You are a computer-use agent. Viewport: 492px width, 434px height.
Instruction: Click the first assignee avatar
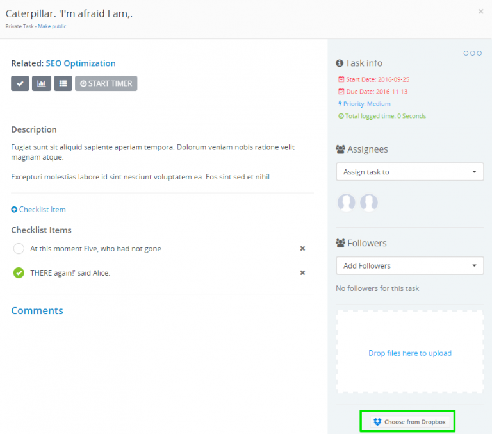346,203
